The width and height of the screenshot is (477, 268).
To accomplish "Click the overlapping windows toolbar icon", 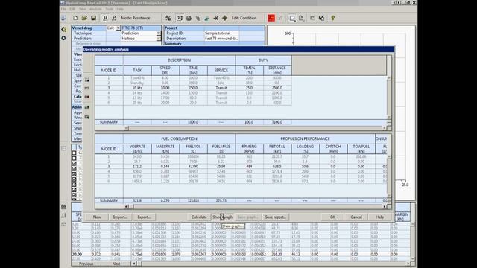I will point(321,18).
